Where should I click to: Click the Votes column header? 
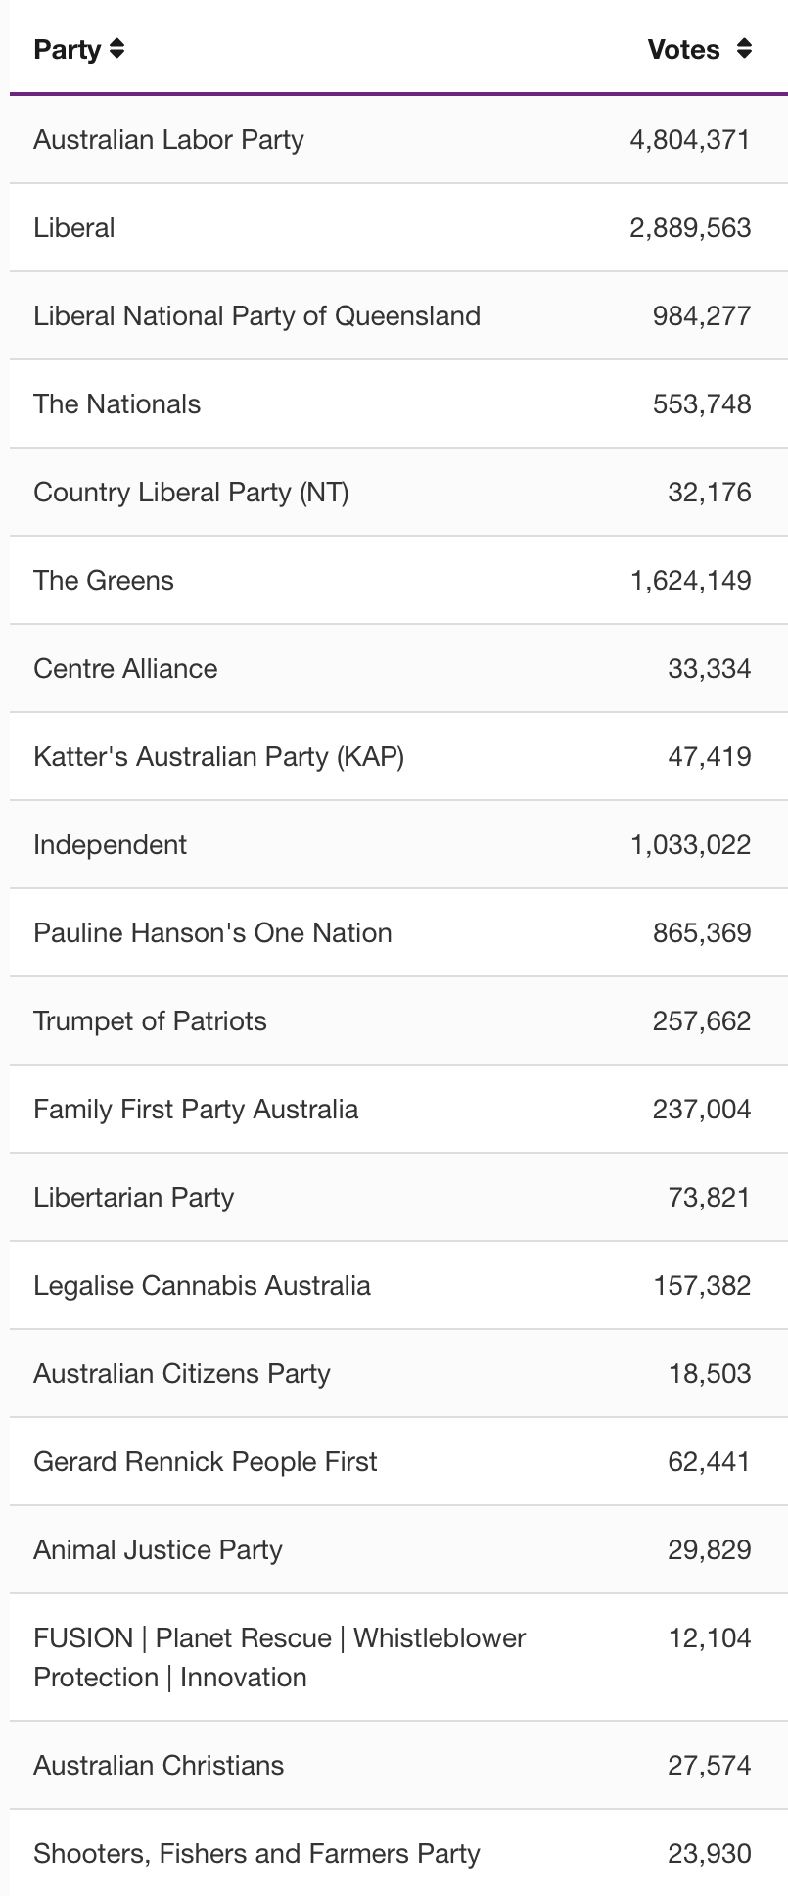pyautogui.click(x=684, y=49)
